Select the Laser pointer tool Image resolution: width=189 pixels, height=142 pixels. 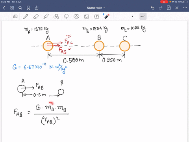tap(106, 16)
